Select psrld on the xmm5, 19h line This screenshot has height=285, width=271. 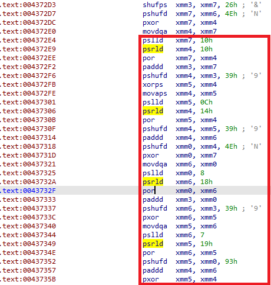153,244
